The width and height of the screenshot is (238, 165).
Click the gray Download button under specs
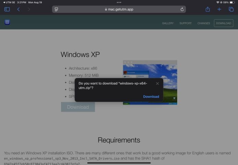(x=78, y=107)
